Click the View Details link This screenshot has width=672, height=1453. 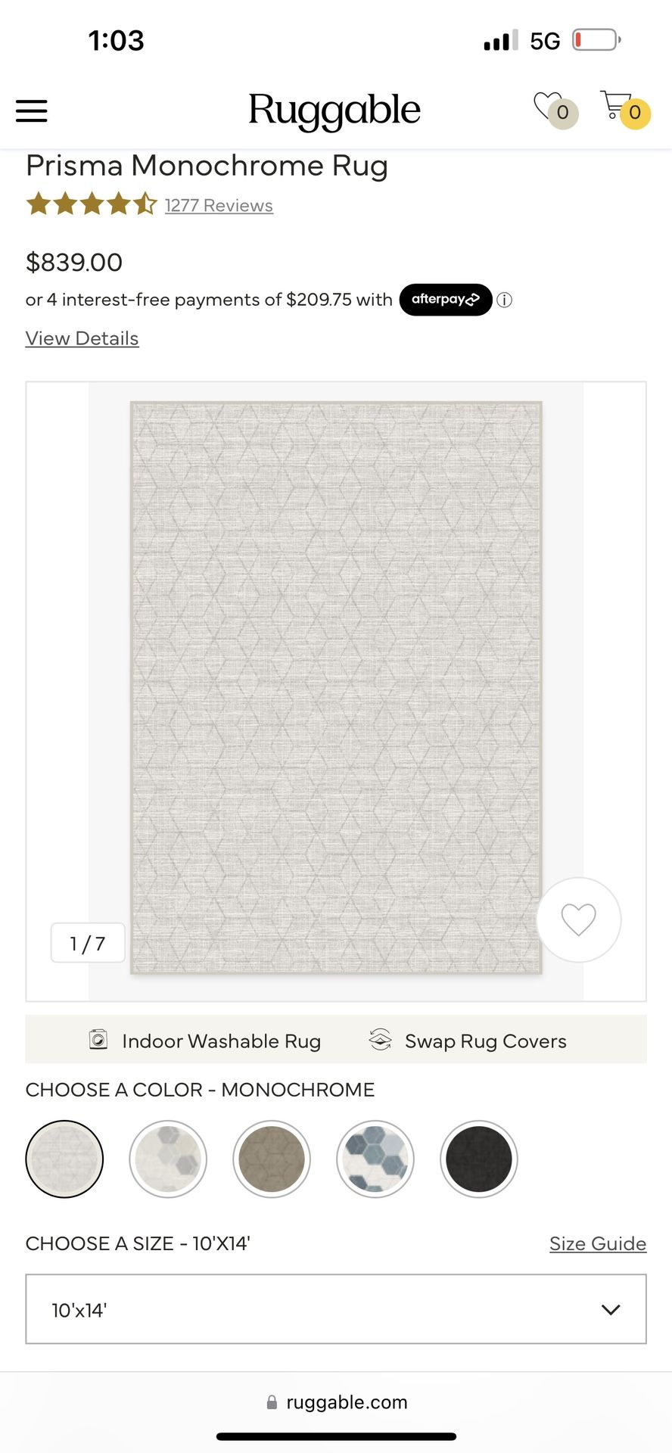tap(82, 338)
